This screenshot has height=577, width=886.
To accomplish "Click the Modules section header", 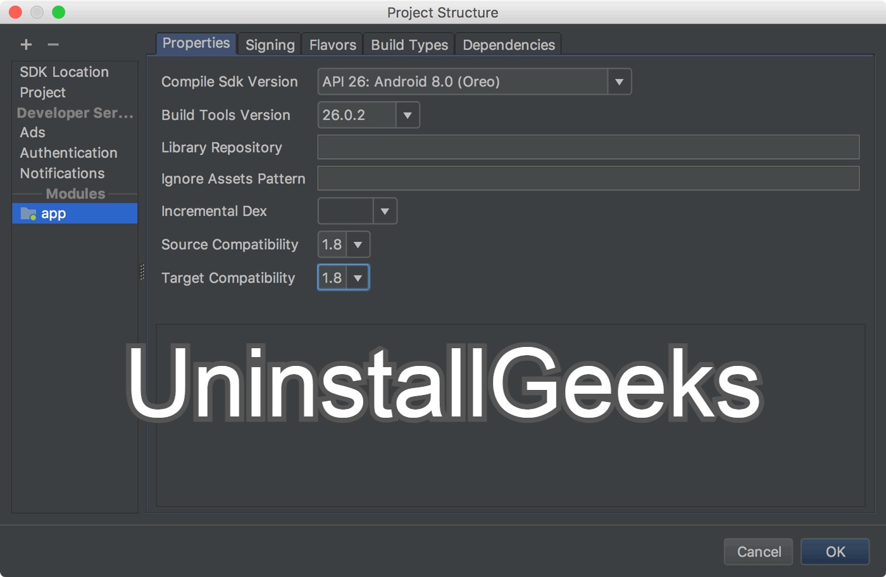I will pyautogui.click(x=75, y=193).
